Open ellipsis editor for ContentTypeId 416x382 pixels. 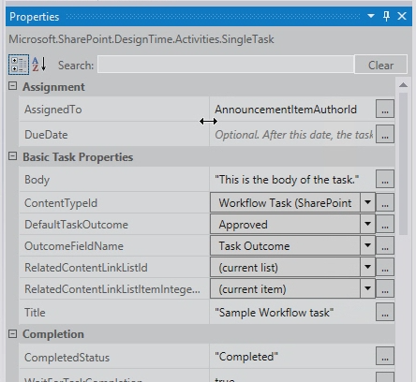(x=385, y=202)
